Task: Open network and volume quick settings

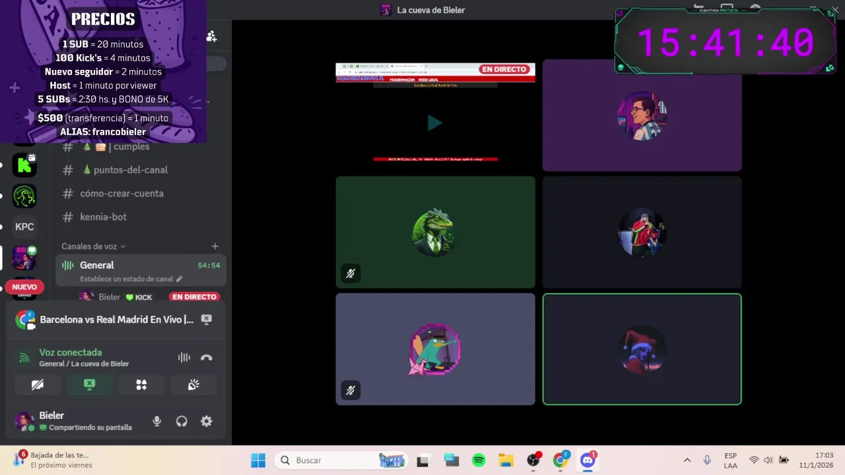Action: pyautogui.click(x=768, y=460)
